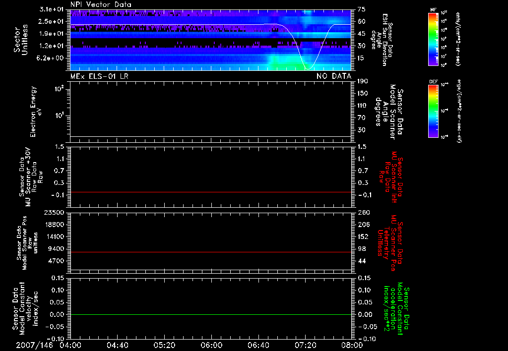Click the "Electron Energy eV" axis title
The image size is (508, 351).
click(36, 112)
